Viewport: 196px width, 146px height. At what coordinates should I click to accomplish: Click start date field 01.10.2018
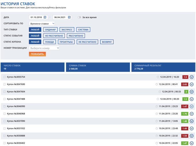38,17
